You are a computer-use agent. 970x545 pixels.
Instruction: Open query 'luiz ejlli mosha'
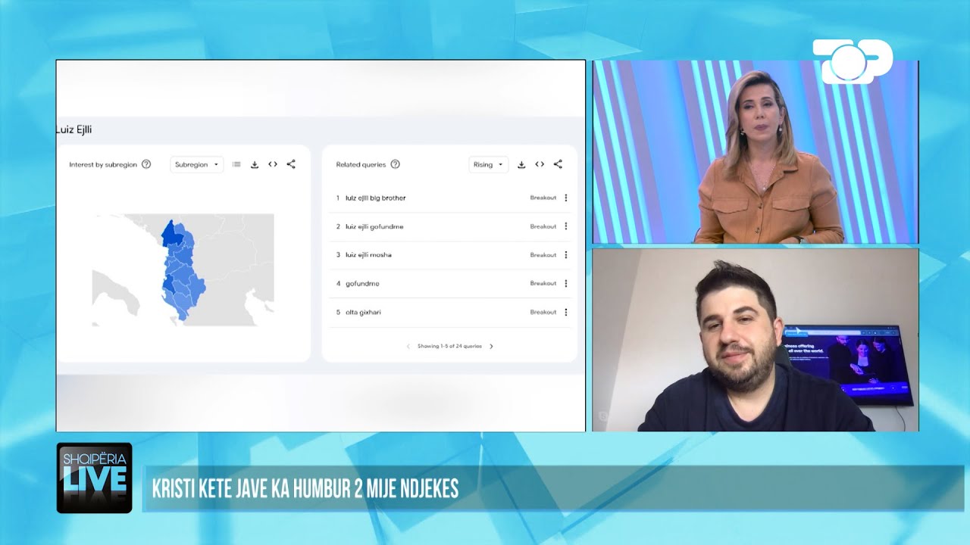coord(368,255)
